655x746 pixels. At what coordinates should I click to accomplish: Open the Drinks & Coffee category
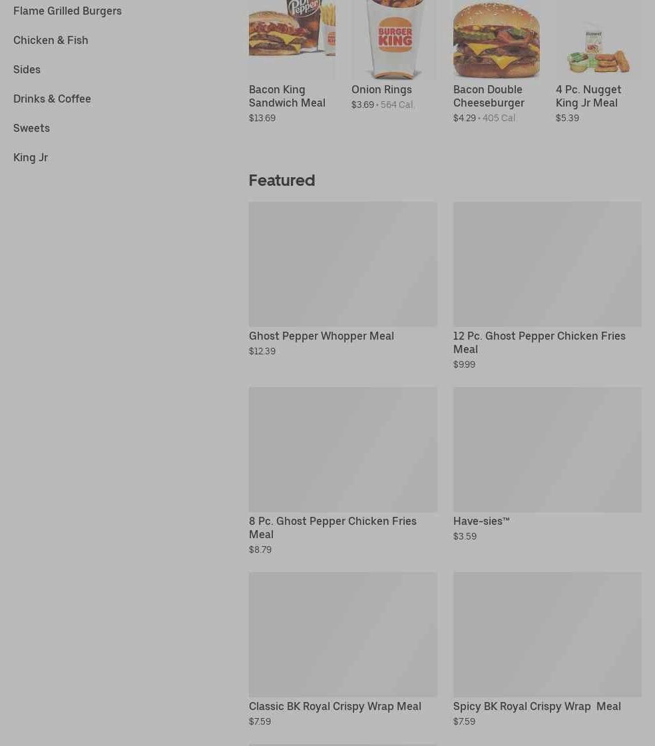coord(52,99)
